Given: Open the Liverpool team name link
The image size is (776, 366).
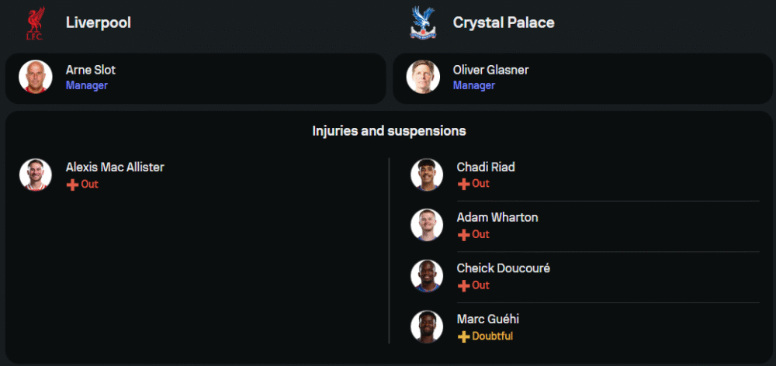Looking at the screenshot, I should pyautogui.click(x=98, y=22).
